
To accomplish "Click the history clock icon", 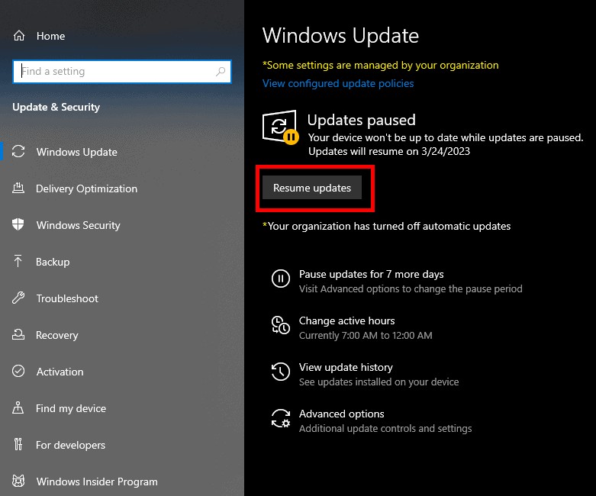I will (281, 372).
